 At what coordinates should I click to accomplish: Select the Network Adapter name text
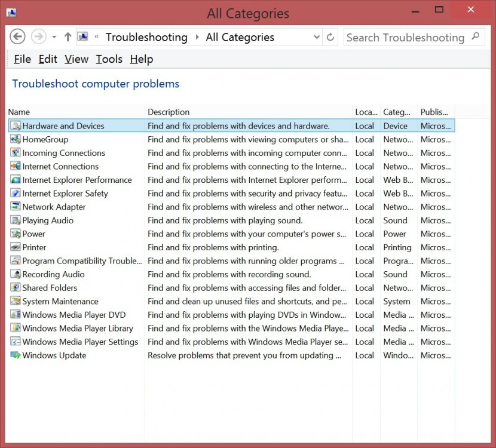(x=54, y=207)
